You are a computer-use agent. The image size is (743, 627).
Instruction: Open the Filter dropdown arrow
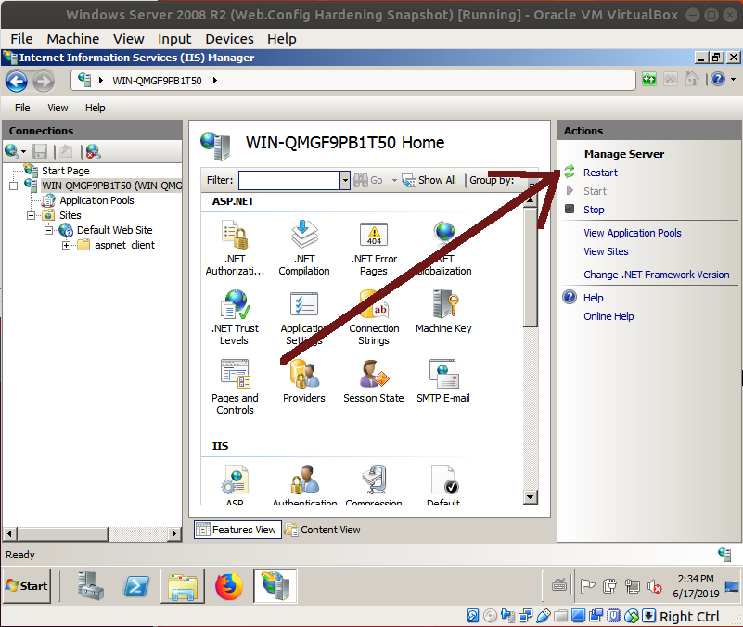[345, 180]
